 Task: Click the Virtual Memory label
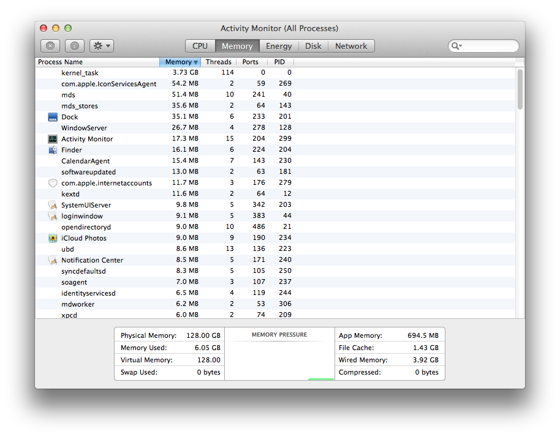[146, 360]
